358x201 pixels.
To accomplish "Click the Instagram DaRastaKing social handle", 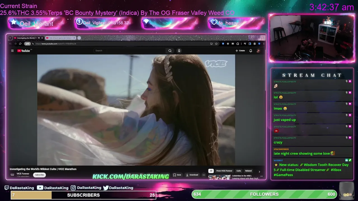I will coord(86,188).
